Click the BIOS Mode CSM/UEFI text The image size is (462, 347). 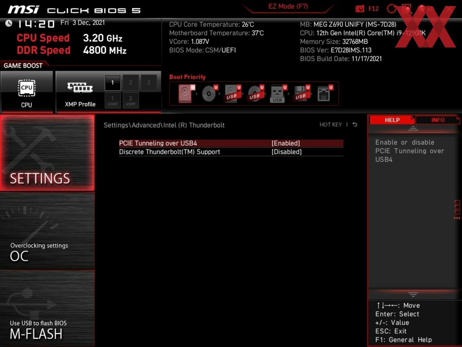pyautogui.click(x=202, y=50)
